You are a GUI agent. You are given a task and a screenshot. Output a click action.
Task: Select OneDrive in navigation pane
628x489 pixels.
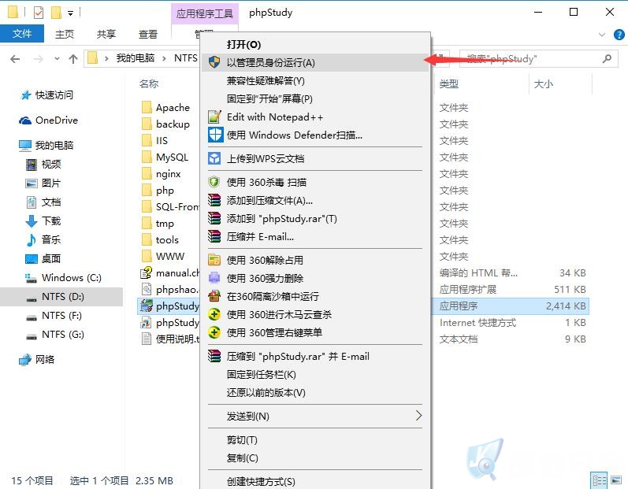(x=48, y=120)
